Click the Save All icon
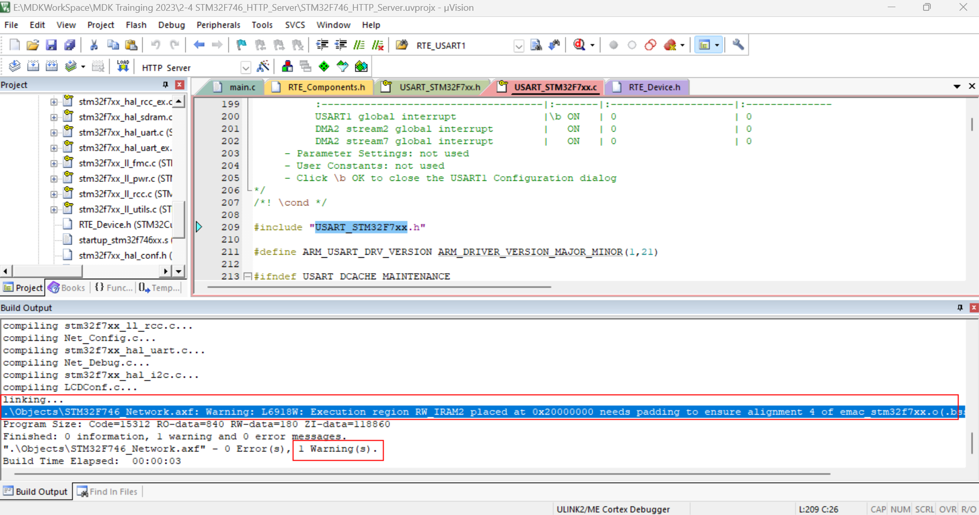Image resolution: width=979 pixels, height=515 pixels. coord(70,45)
